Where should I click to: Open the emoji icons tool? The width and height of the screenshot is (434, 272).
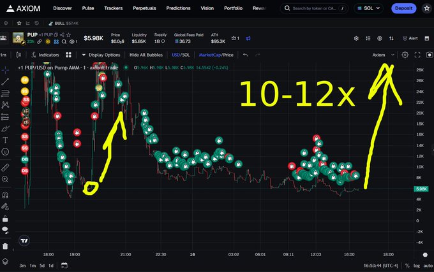5,152
